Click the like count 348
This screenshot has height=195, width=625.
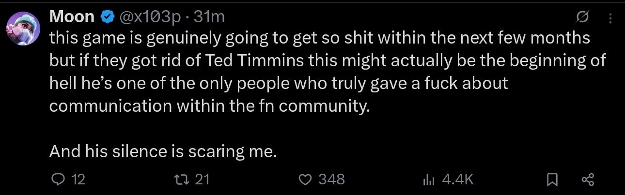331,180
